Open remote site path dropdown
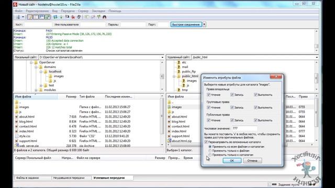The width and height of the screenshot is (335, 188). pyautogui.click(x=317, y=57)
